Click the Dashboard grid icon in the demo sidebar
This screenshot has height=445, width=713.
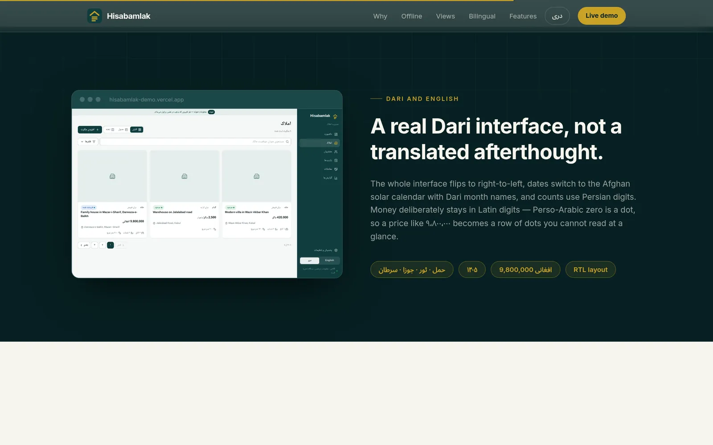(336, 134)
